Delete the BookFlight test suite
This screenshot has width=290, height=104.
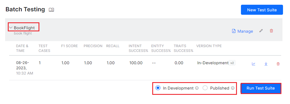click(271, 31)
